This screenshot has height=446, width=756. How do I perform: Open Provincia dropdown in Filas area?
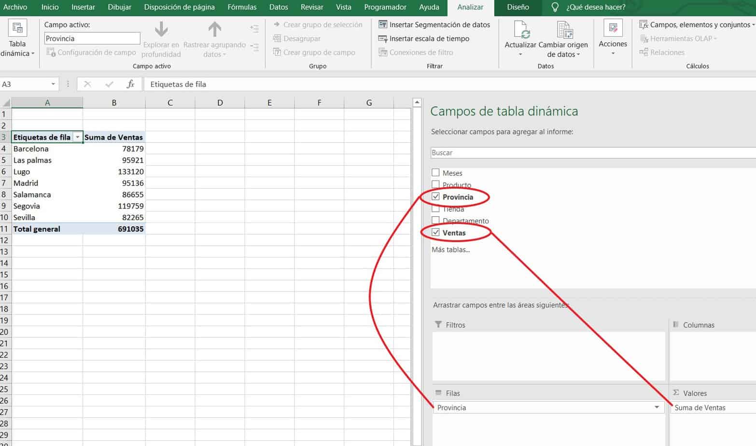[657, 407]
